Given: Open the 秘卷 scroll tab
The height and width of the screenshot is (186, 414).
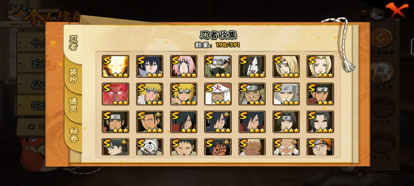Looking at the screenshot, I should (74, 135).
